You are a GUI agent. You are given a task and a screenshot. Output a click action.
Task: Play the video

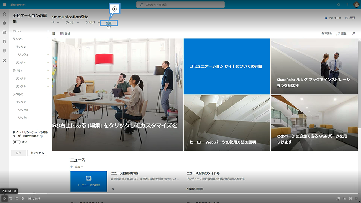tap(4, 198)
